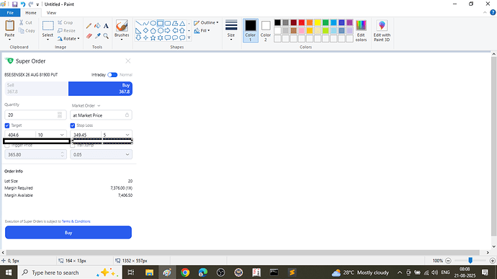Click the rectangular Select tool icon
The width and height of the screenshot is (497, 279).
tap(48, 26)
